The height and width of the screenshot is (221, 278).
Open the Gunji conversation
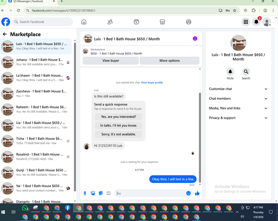click(36, 173)
